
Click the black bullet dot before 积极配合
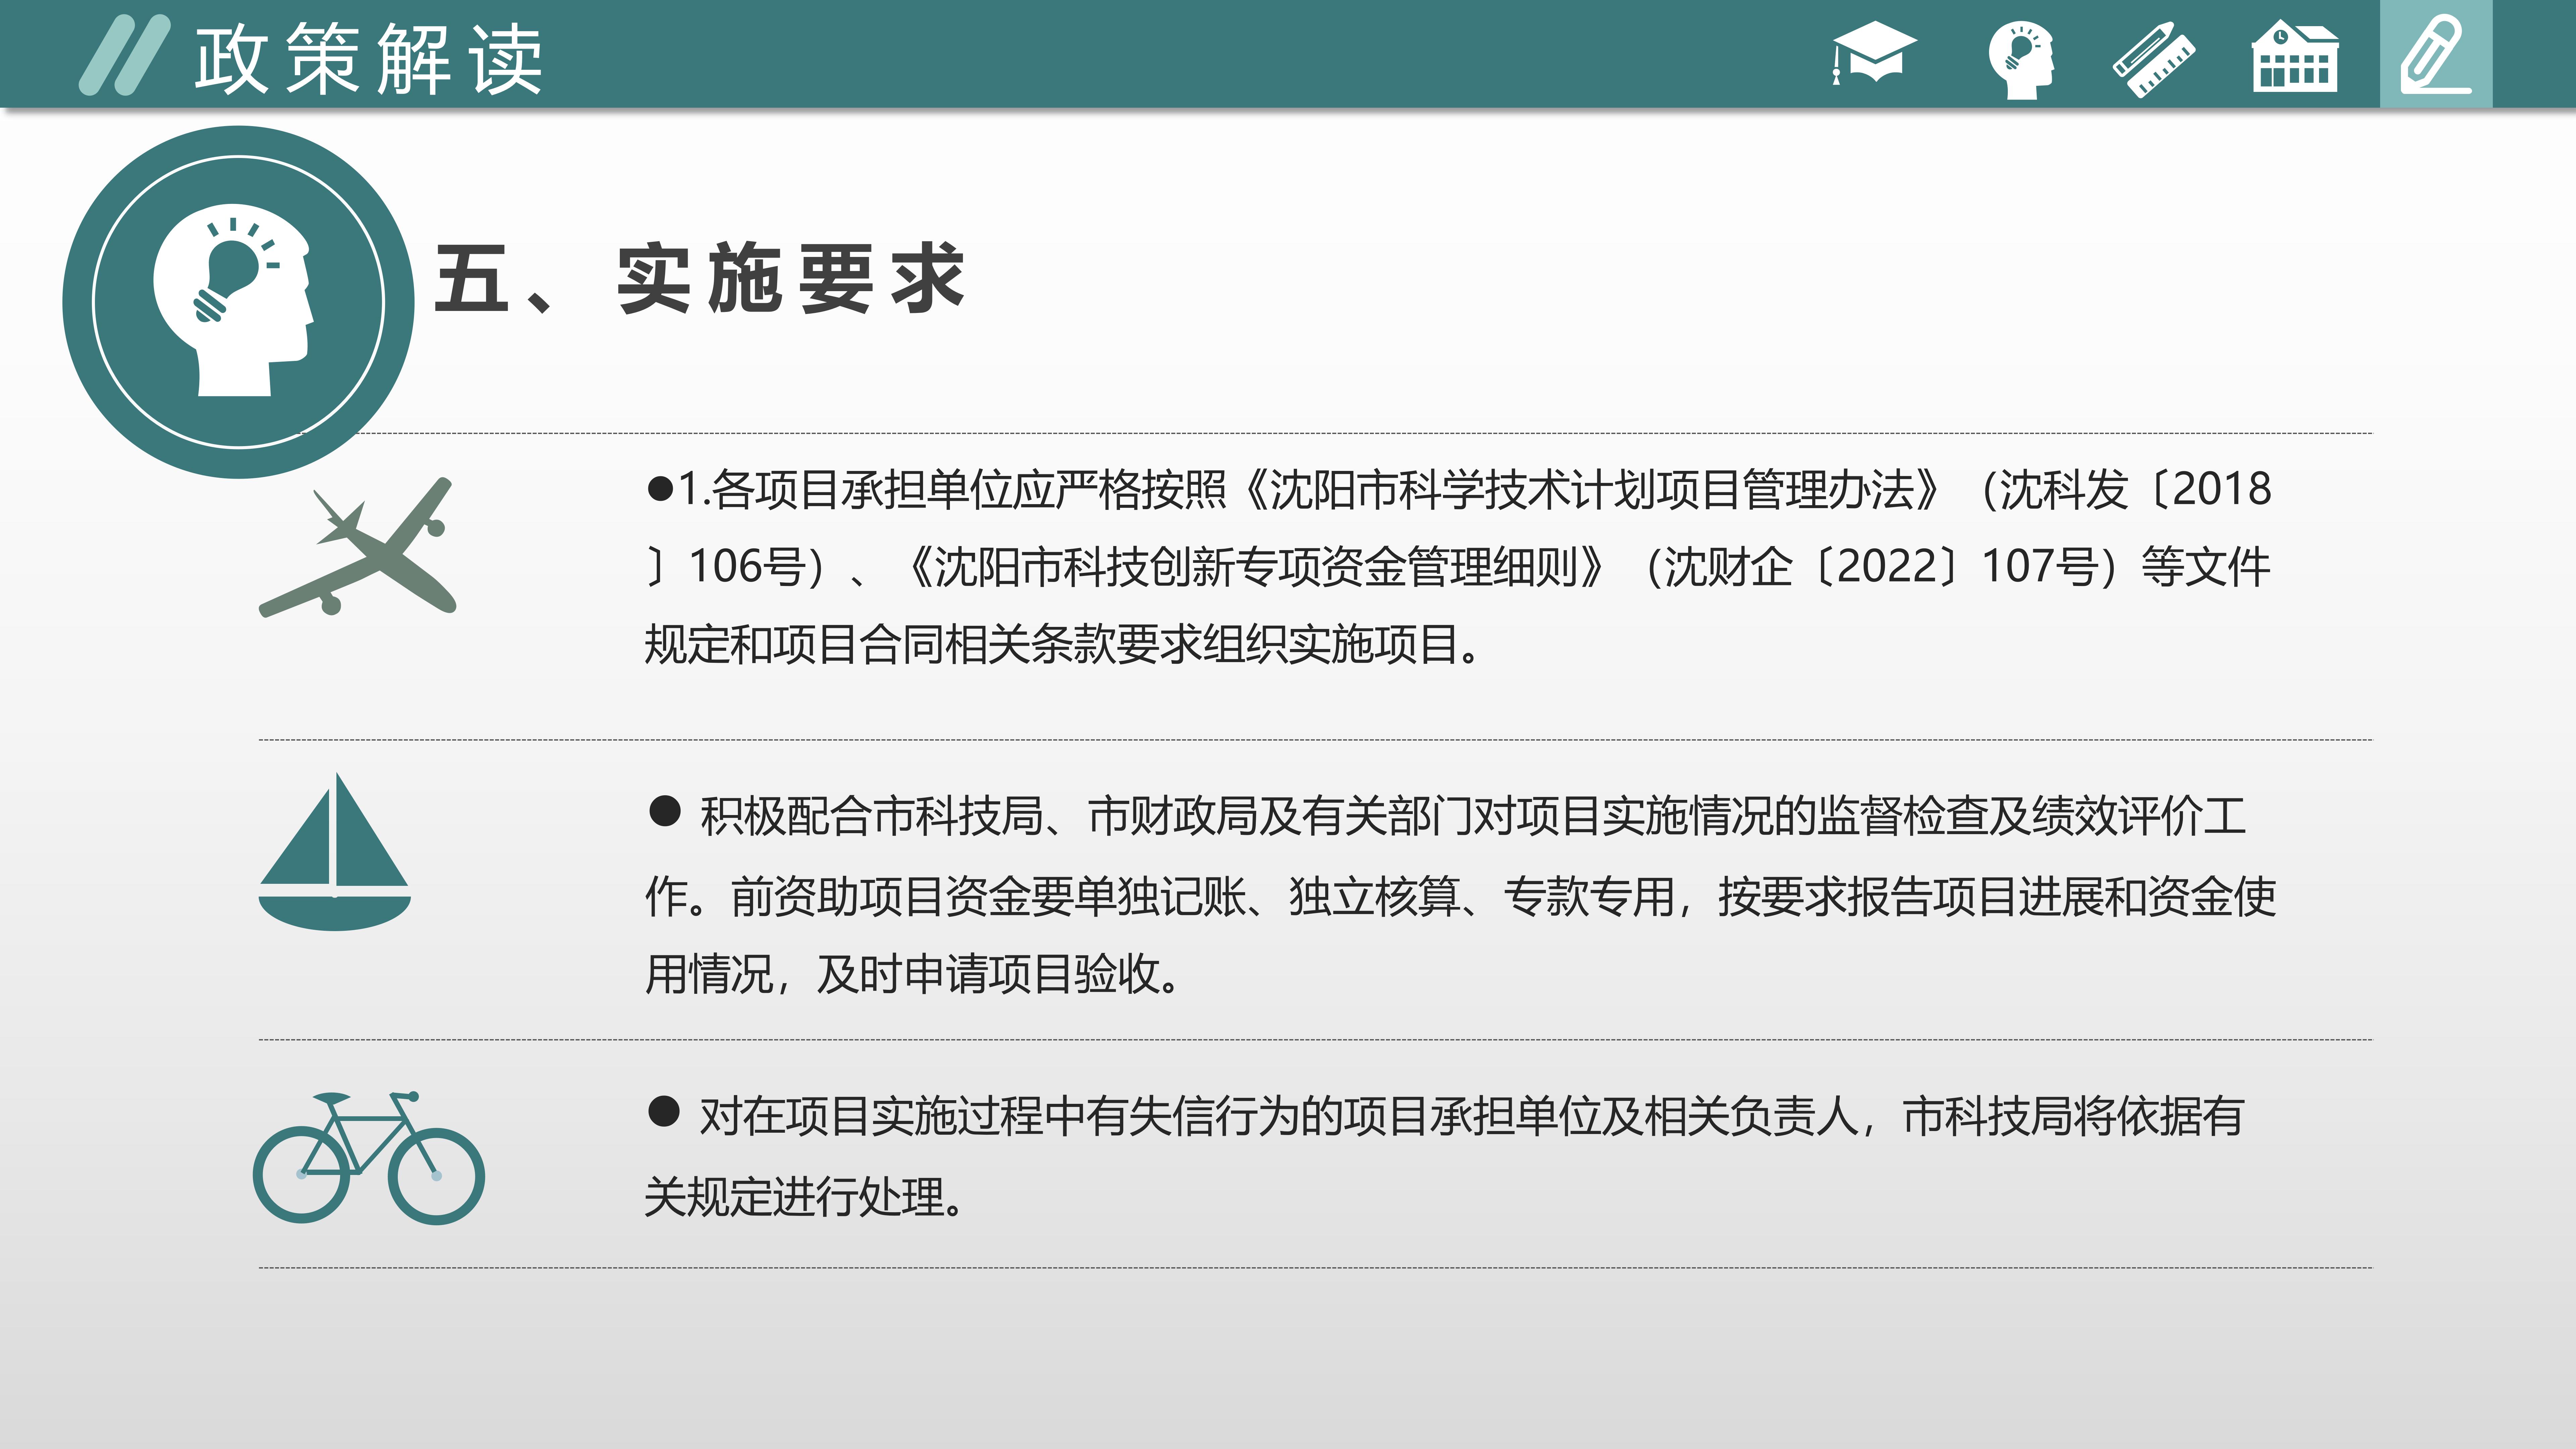click(665, 811)
